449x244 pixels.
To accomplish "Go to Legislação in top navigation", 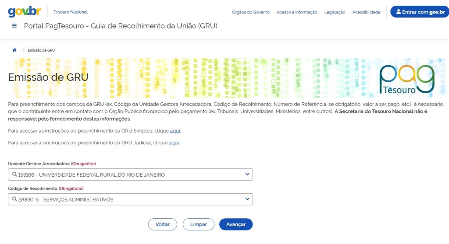I will tap(335, 12).
